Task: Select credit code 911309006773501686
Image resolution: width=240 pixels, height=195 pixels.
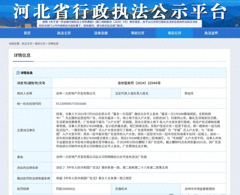Action: pos(71,104)
